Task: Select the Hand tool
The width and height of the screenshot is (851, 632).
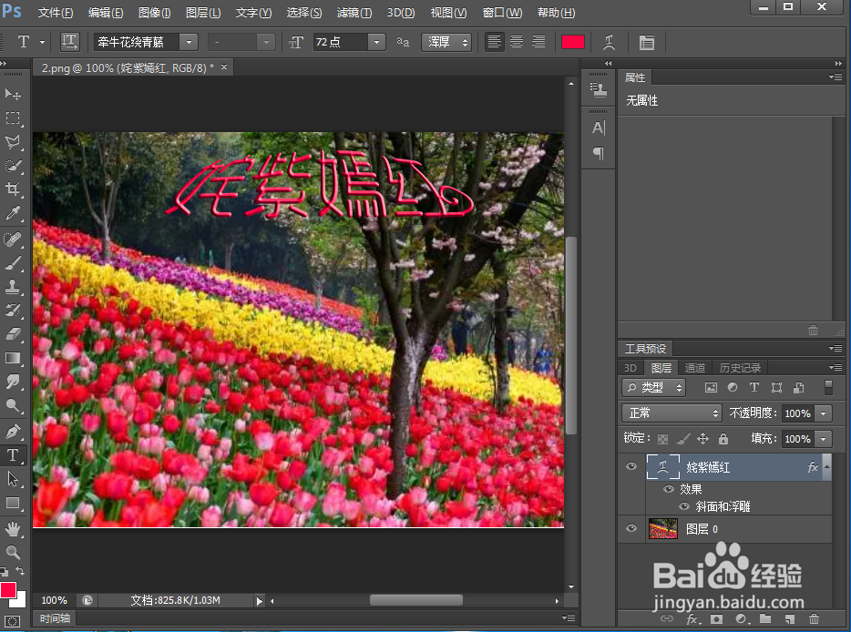Action: click(13, 529)
